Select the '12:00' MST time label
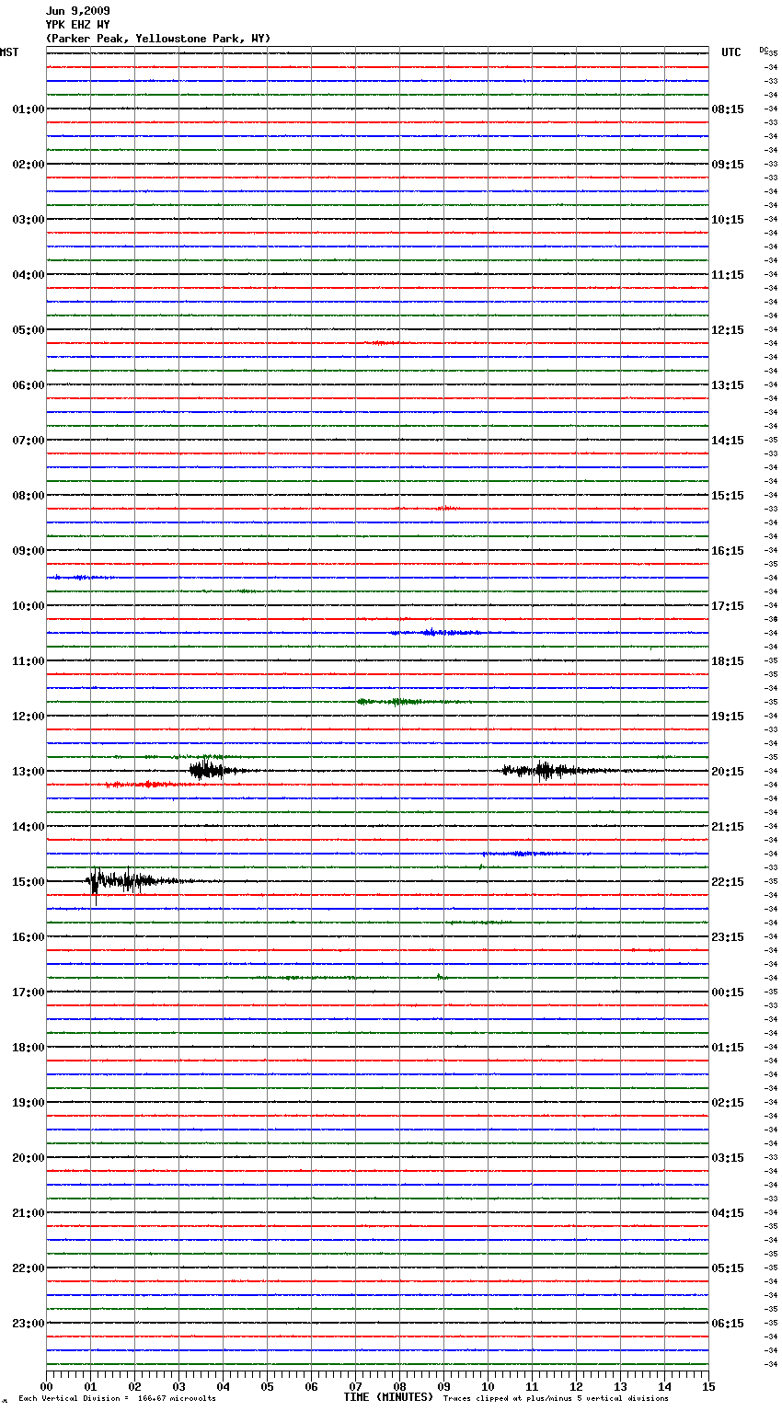This screenshot has height=1411, width=782. pyautogui.click(x=29, y=717)
